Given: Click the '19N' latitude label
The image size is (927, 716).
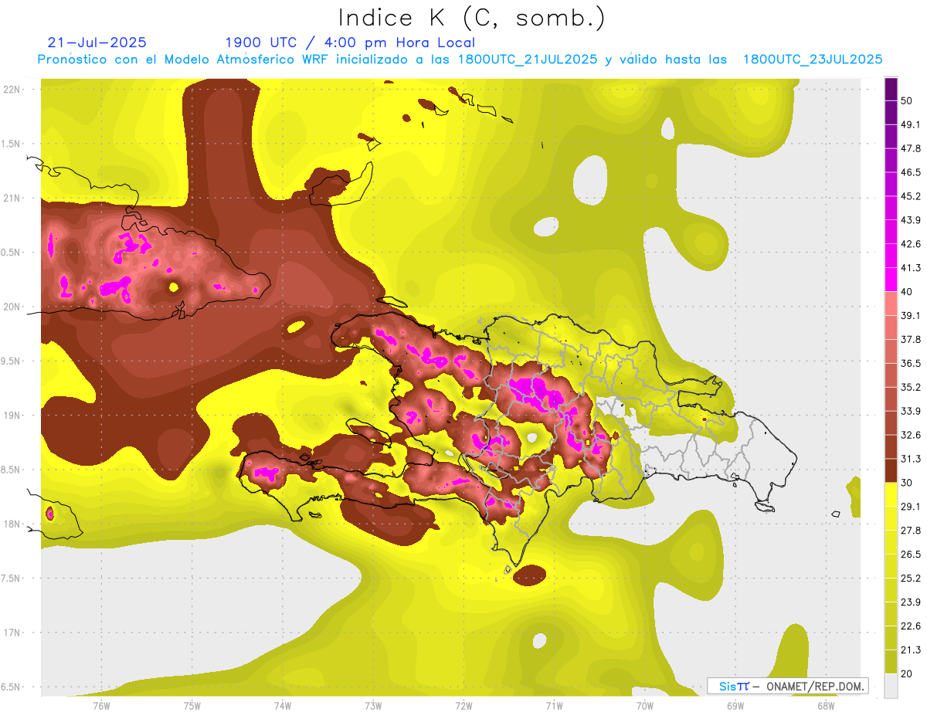Looking at the screenshot, I should (x=12, y=415).
